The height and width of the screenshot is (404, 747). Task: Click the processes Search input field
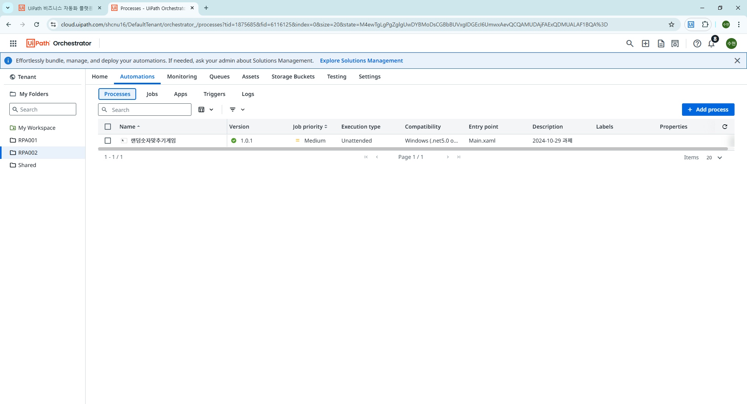(145, 110)
